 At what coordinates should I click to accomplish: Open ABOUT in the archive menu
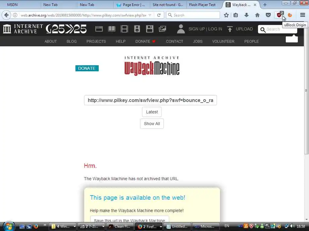(51, 42)
